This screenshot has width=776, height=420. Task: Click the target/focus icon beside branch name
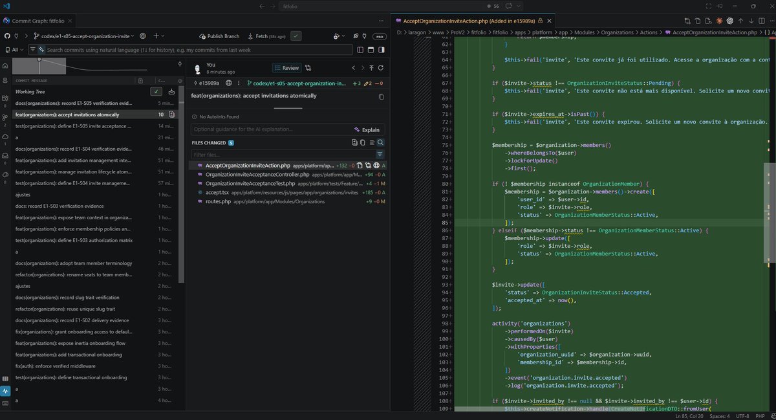tap(143, 36)
